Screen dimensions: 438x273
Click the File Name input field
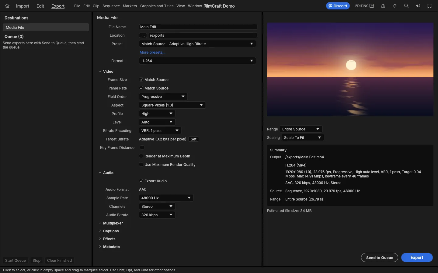pos(198,27)
